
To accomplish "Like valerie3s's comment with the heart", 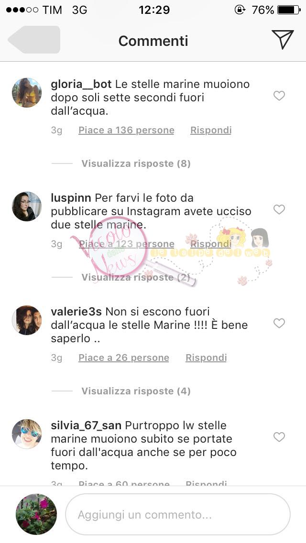I will click(x=279, y=324).
